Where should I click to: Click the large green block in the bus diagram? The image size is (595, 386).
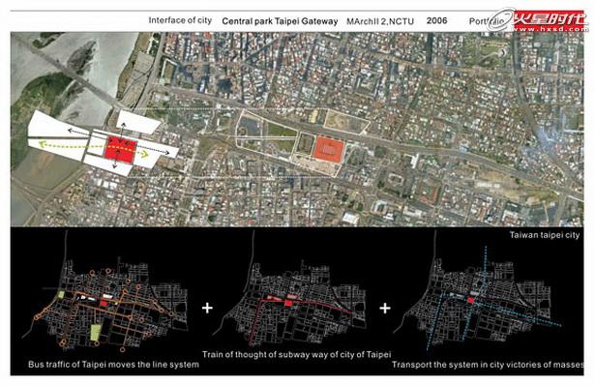point(95,333)
